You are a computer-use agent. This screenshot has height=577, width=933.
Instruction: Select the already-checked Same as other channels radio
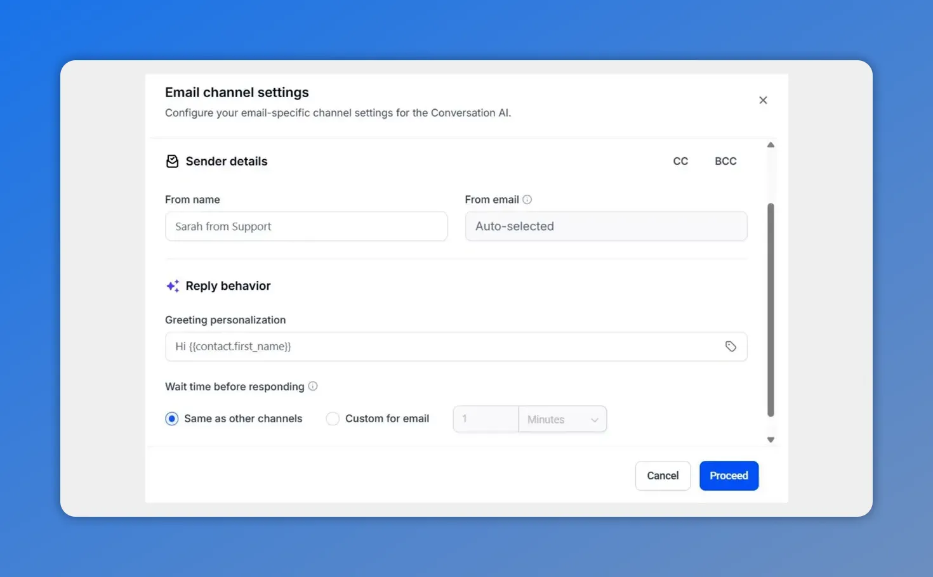tap(171, 418)
